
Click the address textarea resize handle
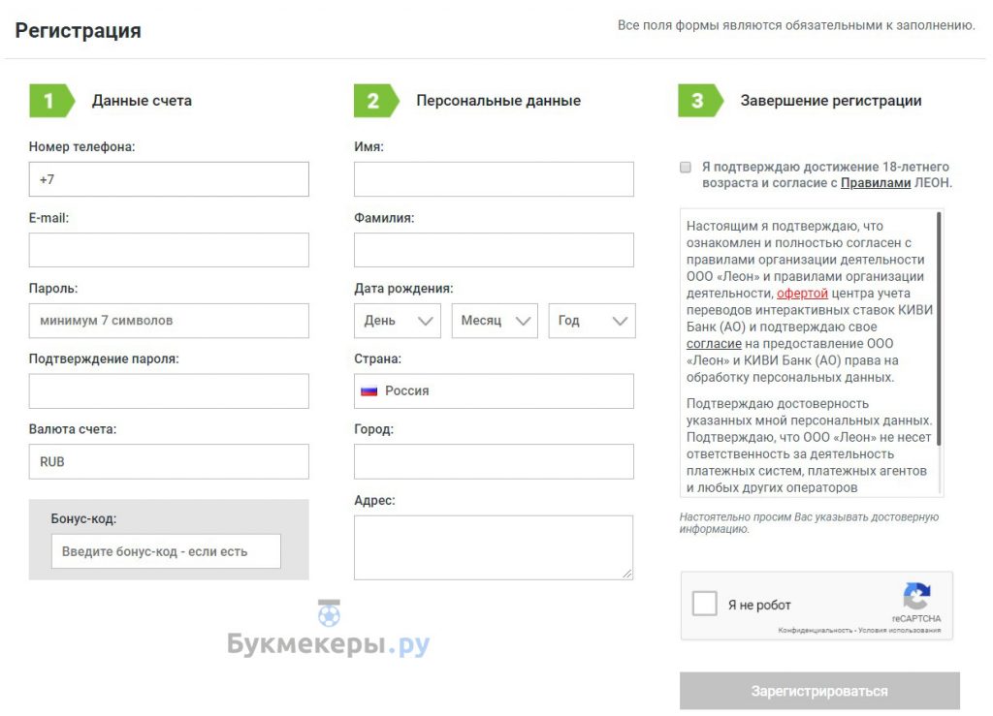[627, 573]
